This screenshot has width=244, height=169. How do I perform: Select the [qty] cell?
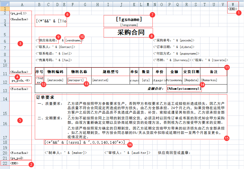point(146,80)
